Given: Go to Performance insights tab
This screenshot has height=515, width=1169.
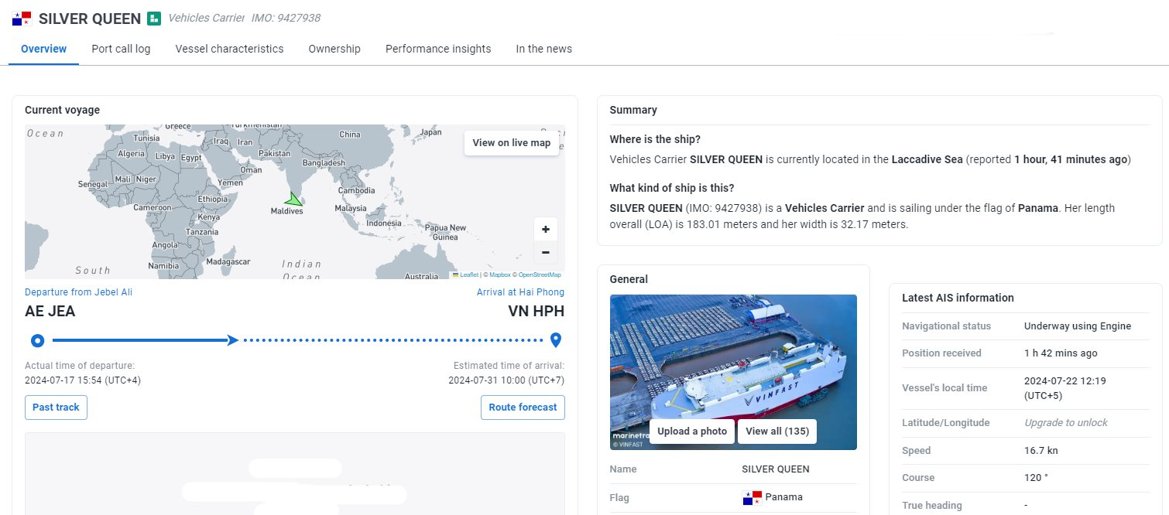Looking at the screenshot, I should coord(438,49).
